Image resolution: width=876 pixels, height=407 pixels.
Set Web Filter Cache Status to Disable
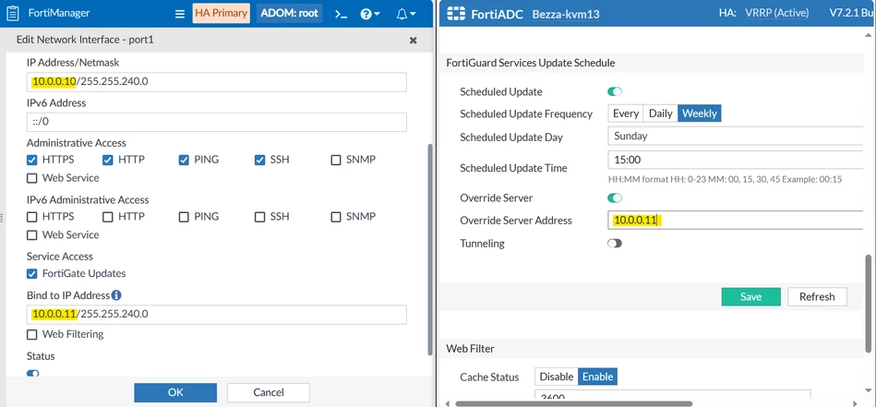557,377
